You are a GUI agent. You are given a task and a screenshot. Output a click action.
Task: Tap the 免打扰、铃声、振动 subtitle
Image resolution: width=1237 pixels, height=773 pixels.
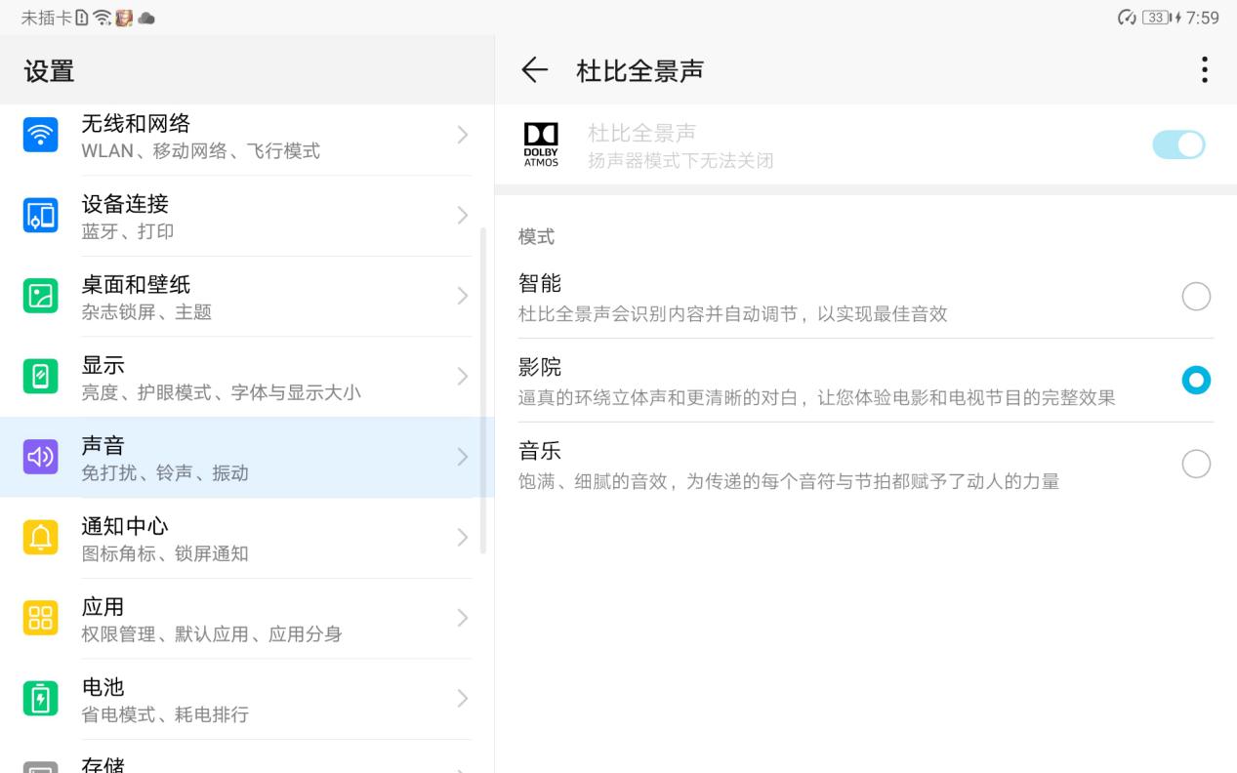pos(165,472)
